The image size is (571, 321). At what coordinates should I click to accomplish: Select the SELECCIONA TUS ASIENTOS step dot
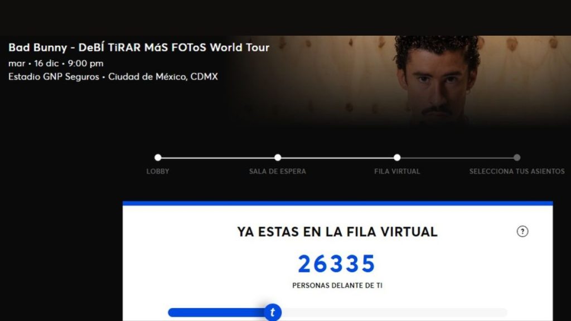coord(517,158)
